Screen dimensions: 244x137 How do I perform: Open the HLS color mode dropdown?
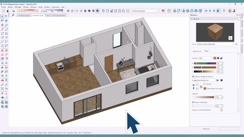(206, 58)
